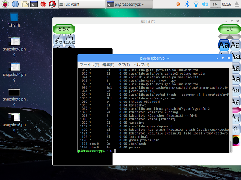Select the Aa font beside the highlighted one
Screen dimensions: 241x180
click(235, 45)
